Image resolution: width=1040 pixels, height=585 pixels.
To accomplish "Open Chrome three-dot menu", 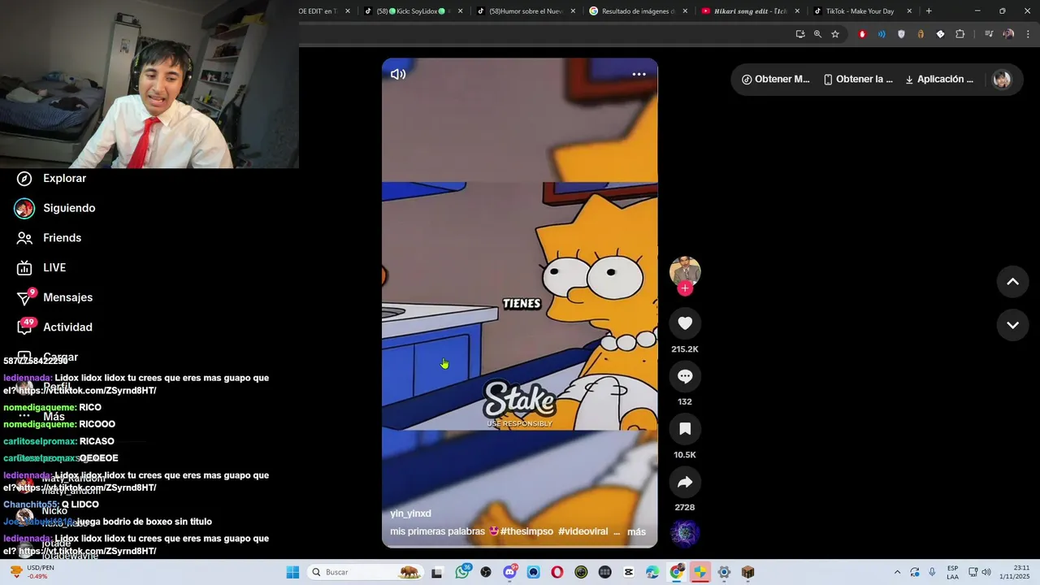I will (1029, 34).
